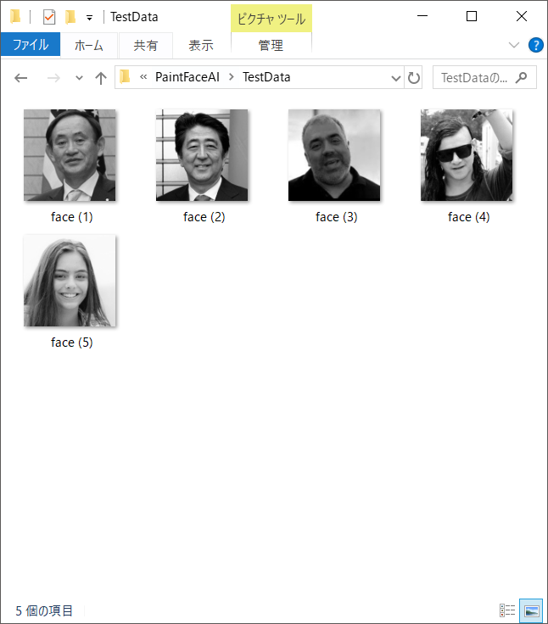Expand the chevron after the PaintFaceAI breadcrumb
Image resolution: width=548 pixels, height=624 pixels.
pyautogui.click(x=232, y=77)
